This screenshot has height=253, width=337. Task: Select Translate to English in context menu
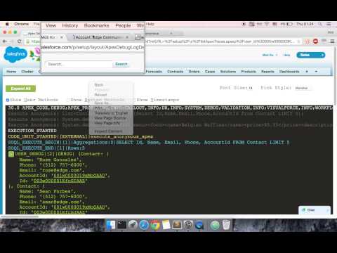tap(111, 113)
